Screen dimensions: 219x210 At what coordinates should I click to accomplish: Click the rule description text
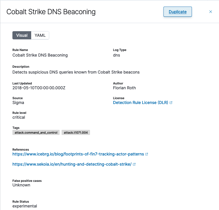coord(76,72)
